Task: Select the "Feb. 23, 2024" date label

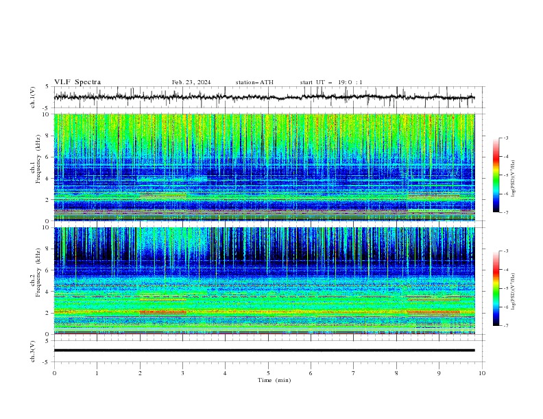Action: click(x=191, y=82)
